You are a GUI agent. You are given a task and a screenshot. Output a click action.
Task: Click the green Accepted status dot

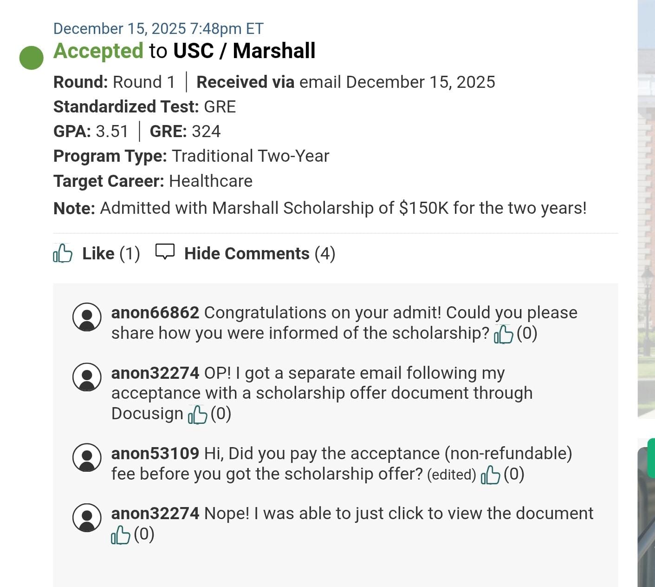pos(32,58)
